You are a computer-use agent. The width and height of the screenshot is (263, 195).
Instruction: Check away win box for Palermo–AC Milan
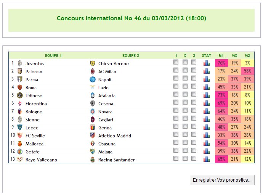click(194, 70)
